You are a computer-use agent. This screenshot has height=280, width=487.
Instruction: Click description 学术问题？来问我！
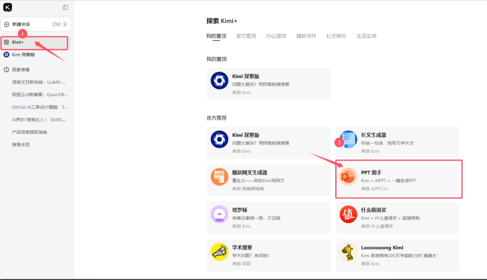tap(250, 256)
